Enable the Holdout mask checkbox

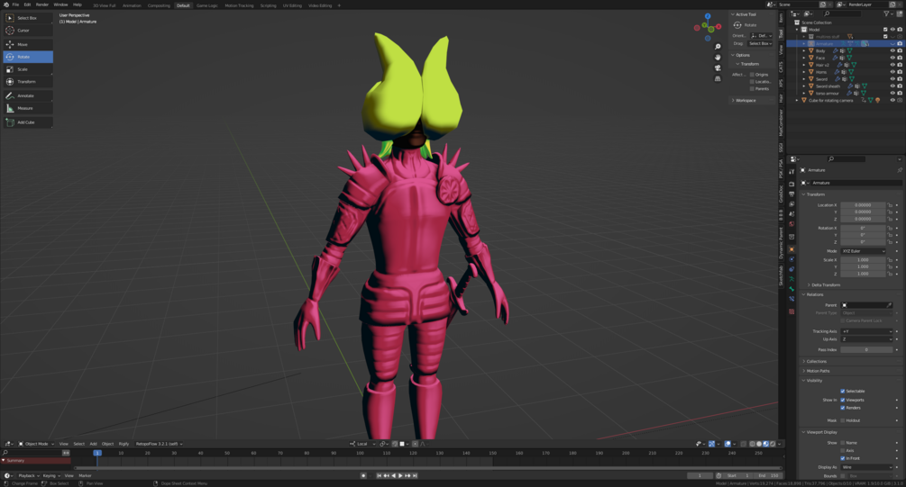[842, 420]
